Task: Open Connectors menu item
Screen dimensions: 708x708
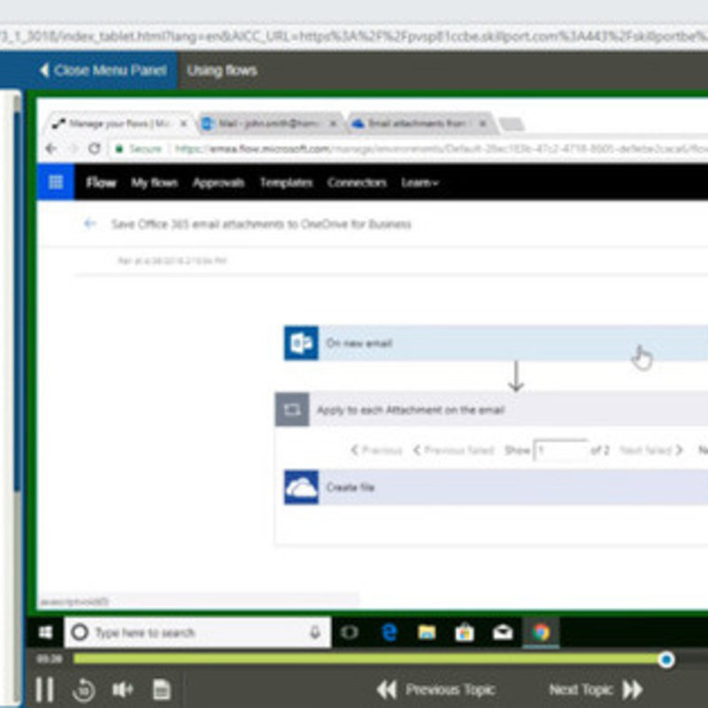Action: click(x=357, y=182)
